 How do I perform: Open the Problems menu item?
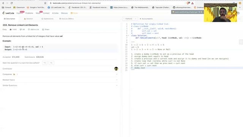[29, 13]
